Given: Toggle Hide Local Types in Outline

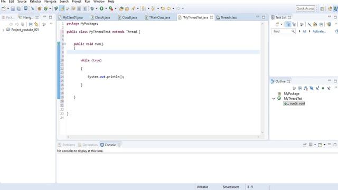Looking at the screenshot, I should click(328, 88).
